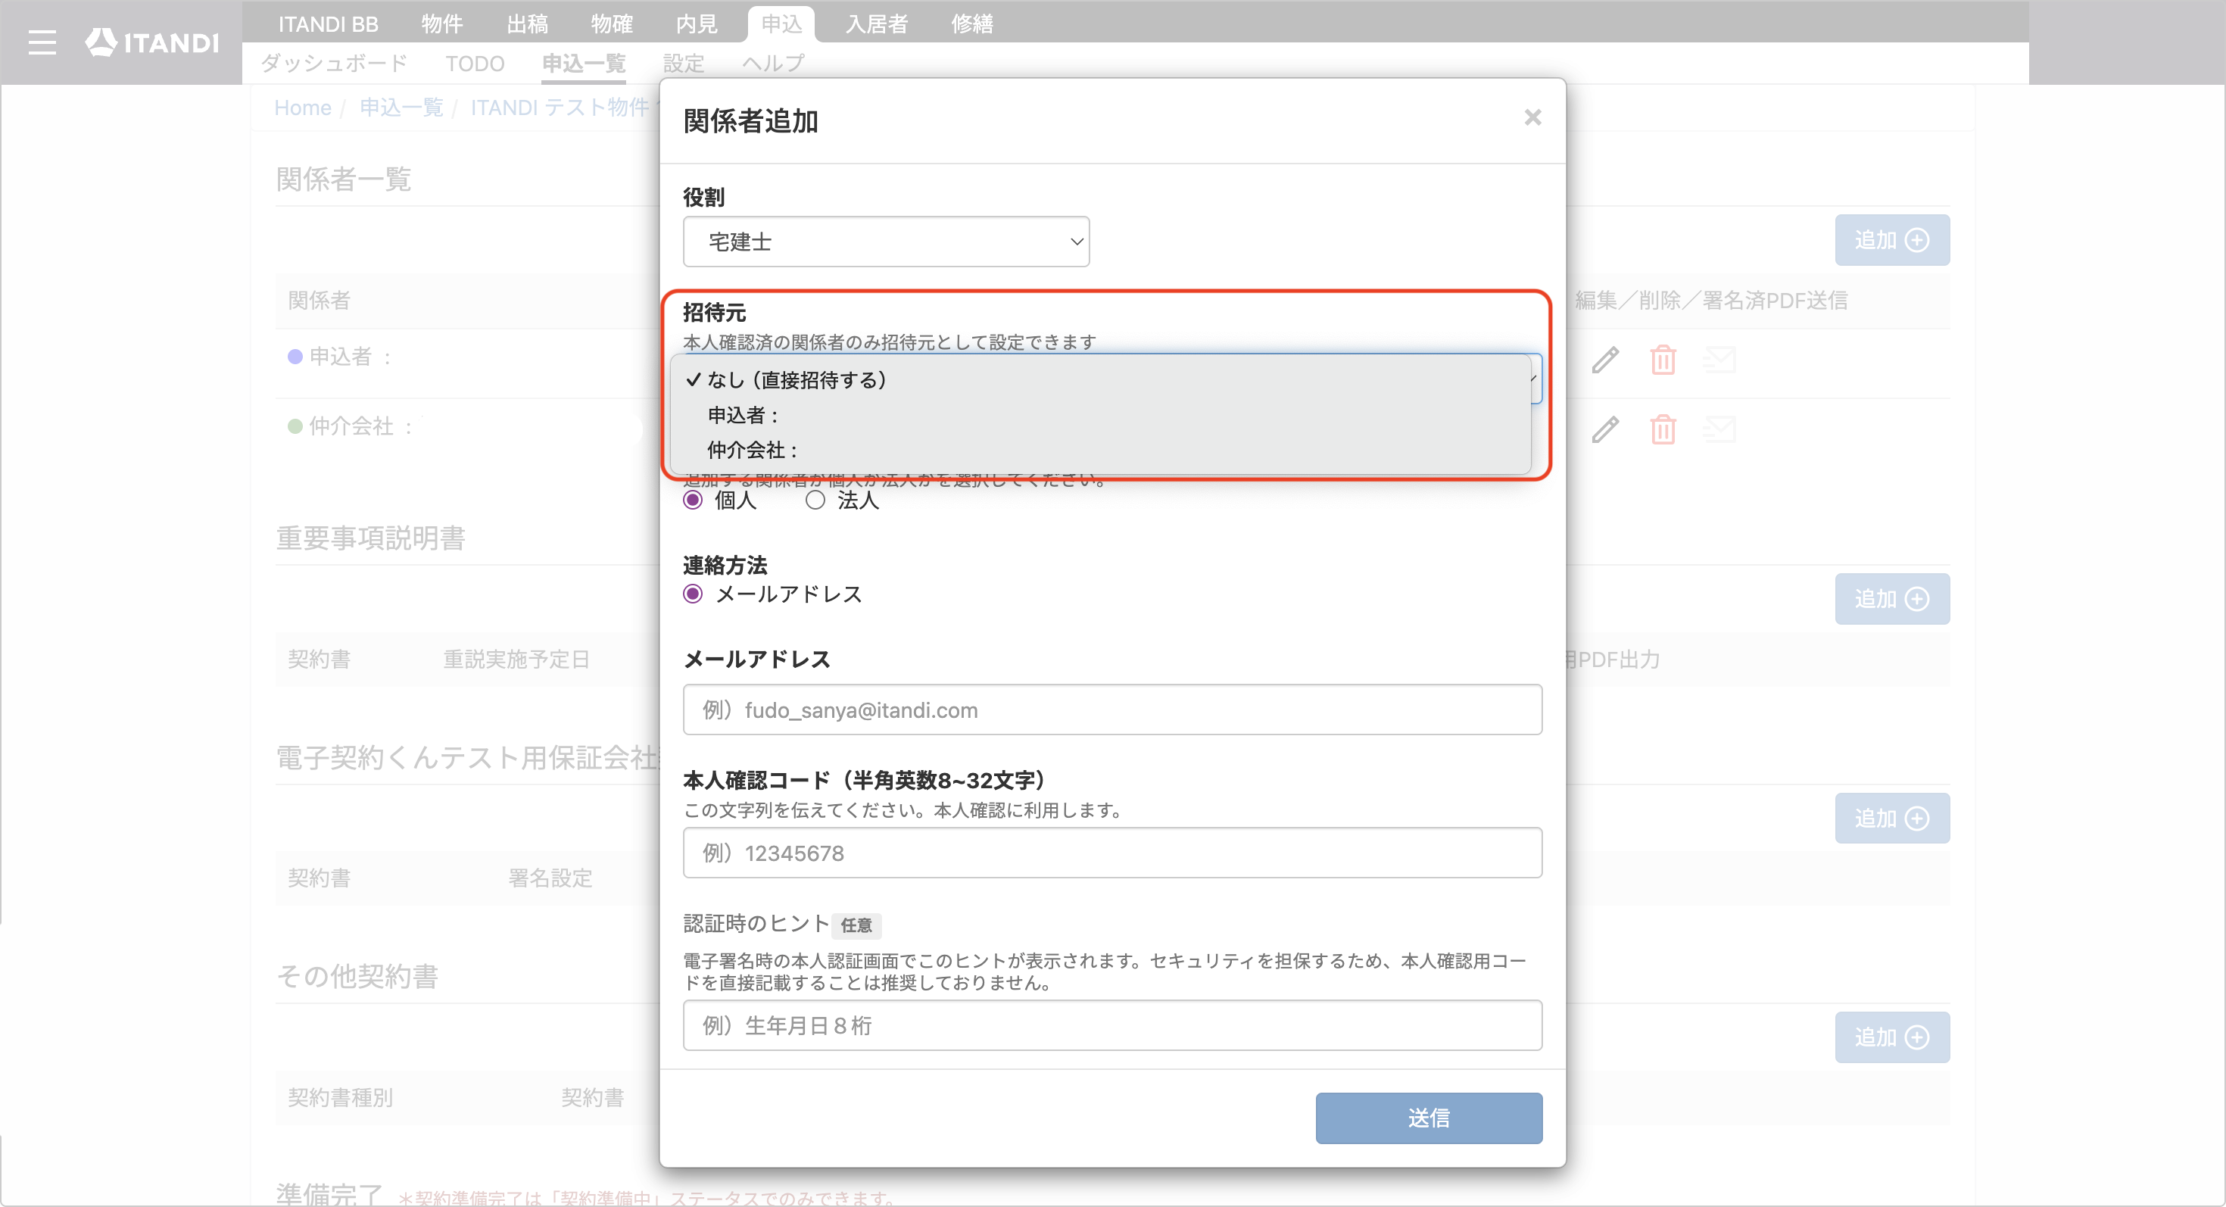Viewport: 2226px width, 1207px height.
Task: Select メールアドレス contact method radio
Action: 692,594
